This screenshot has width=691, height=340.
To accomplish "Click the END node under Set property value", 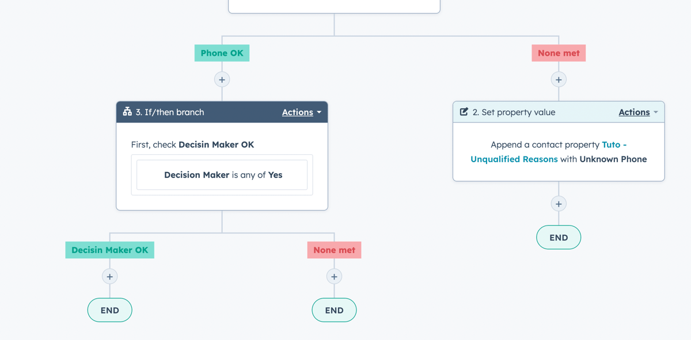I will pyautogui.click(x=559, y=237).
